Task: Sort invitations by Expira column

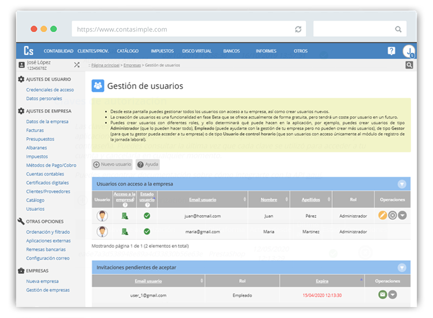Action: pos(322,281)
